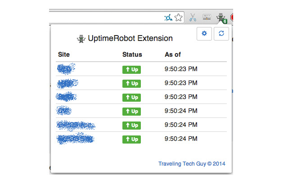
Task: Click the Site column header
Action: (x=64, y=54)
